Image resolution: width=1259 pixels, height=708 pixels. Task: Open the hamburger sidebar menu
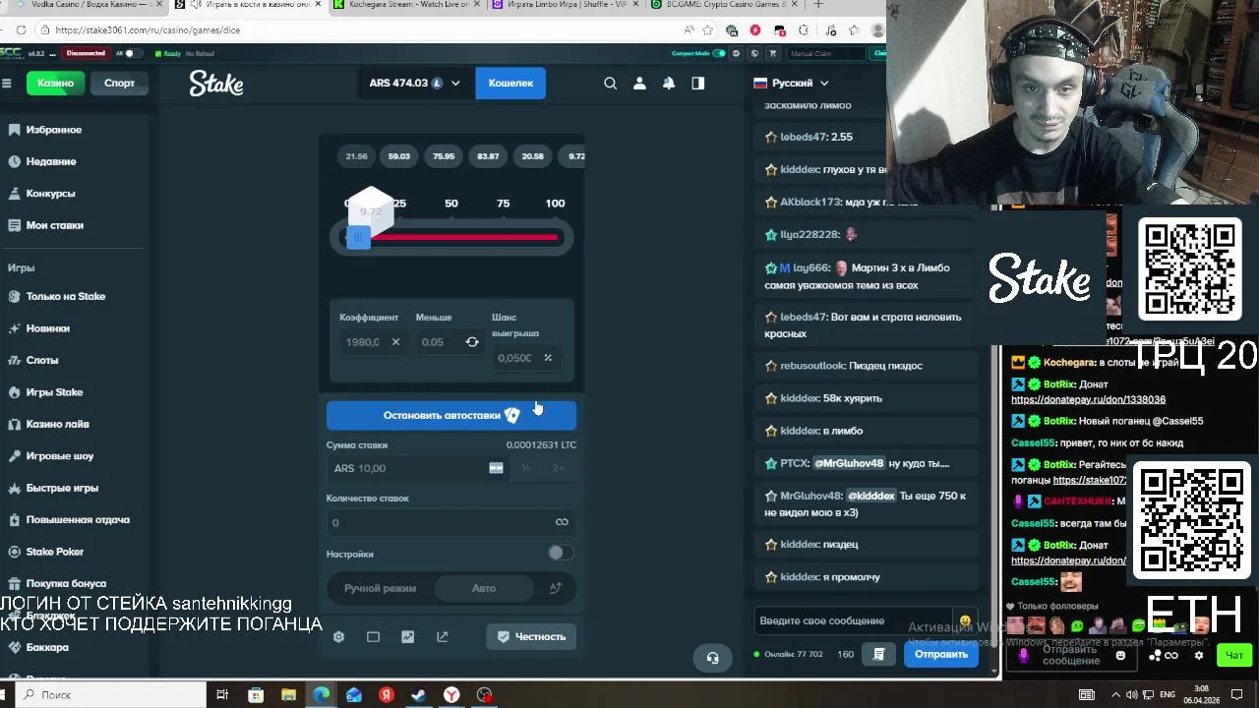pos(7,84)
